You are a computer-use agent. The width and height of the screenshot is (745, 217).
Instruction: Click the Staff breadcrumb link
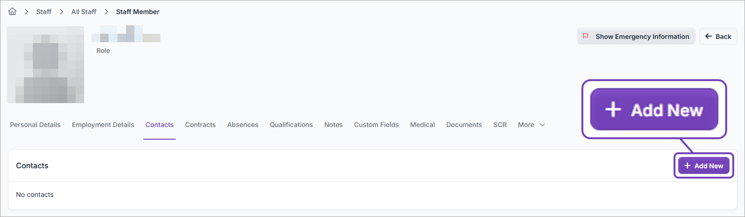44,12
